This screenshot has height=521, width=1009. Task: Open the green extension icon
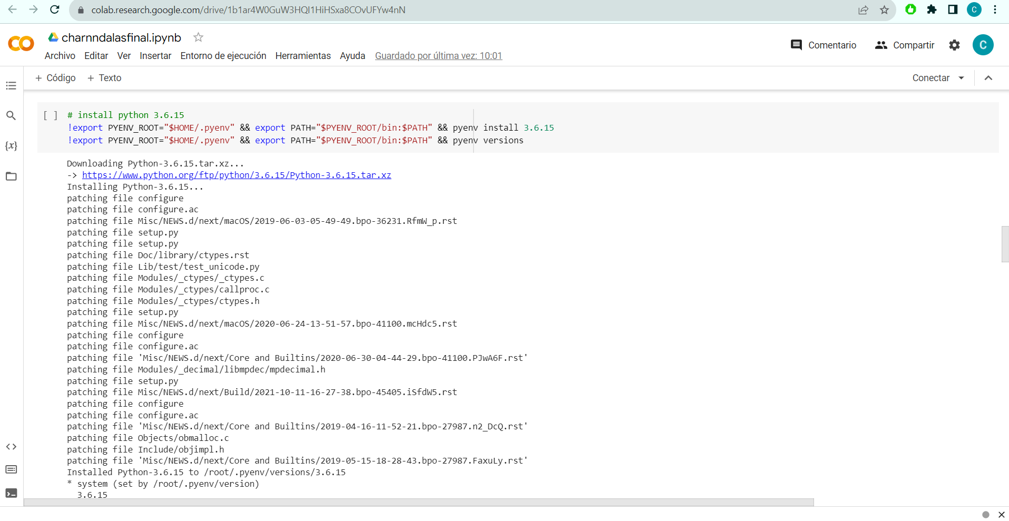910,9
